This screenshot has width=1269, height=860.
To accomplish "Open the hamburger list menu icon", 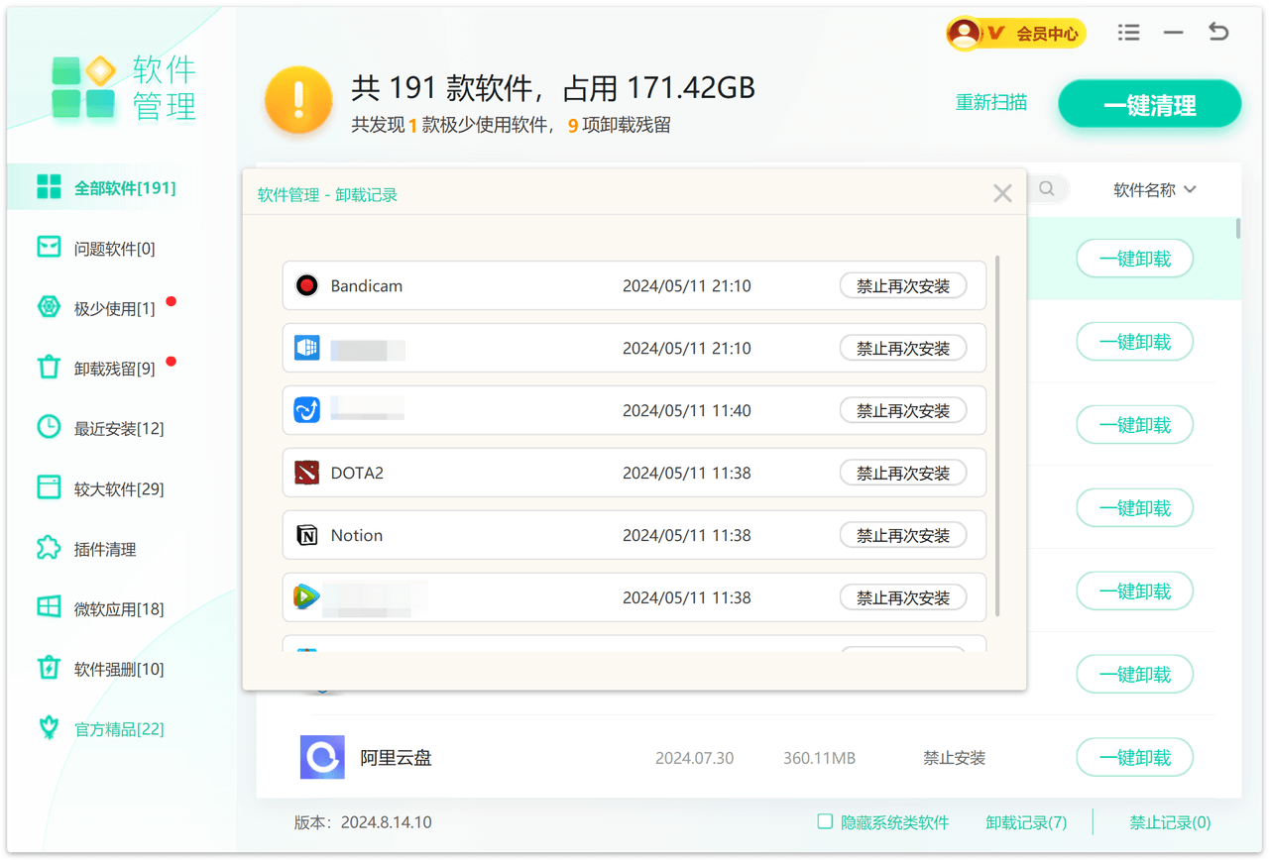I will coord(1128,33).
